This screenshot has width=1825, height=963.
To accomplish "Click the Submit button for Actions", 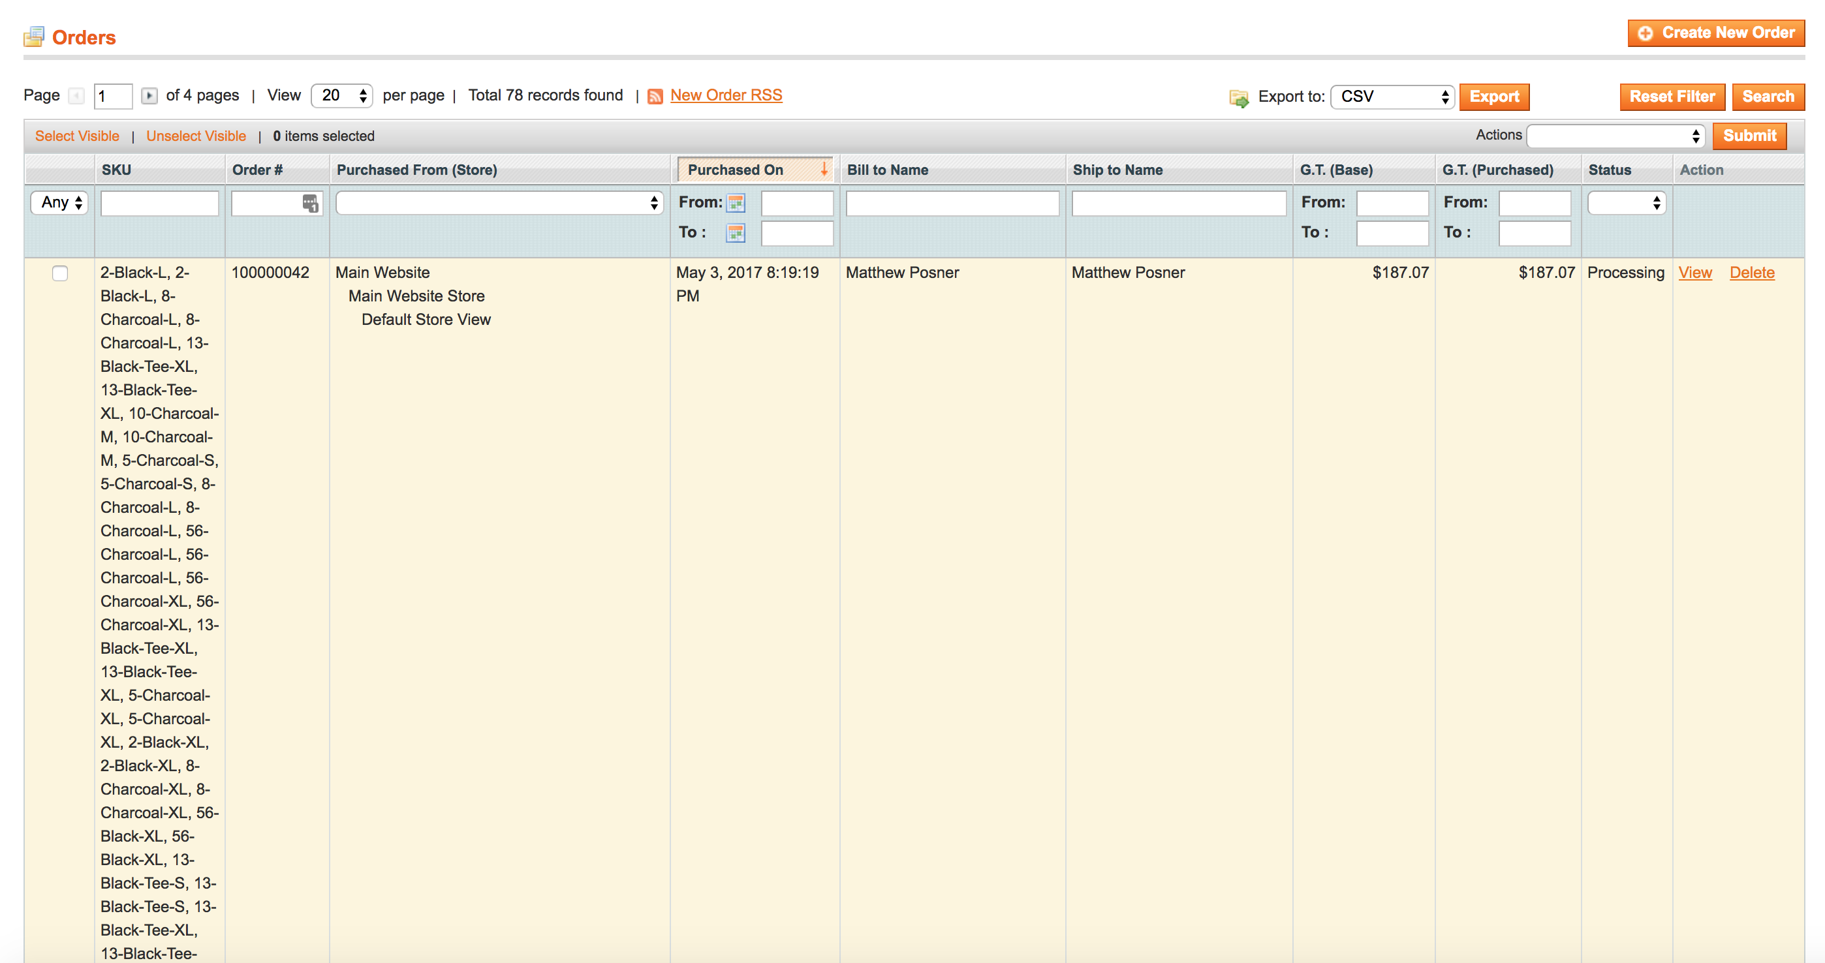I will click(1751, 135).
